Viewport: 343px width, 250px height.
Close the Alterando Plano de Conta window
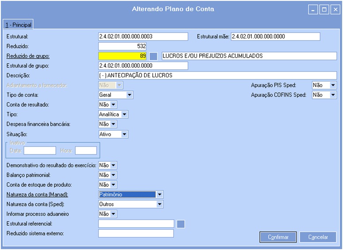click(335, 9)
